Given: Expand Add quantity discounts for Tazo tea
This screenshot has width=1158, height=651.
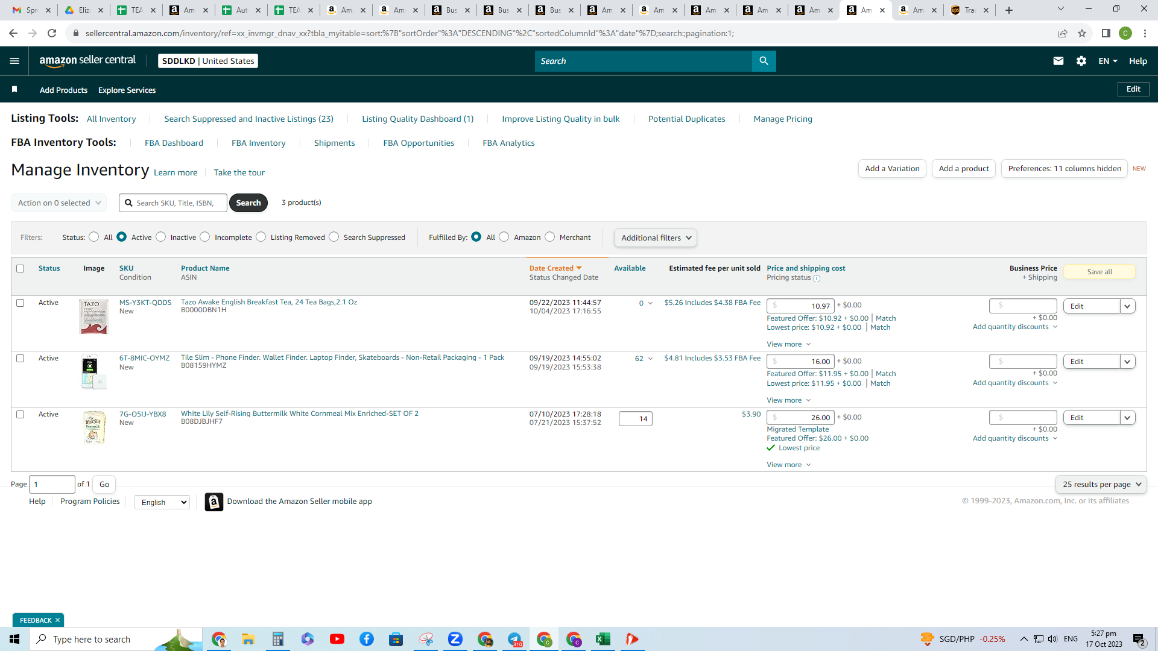Looking at the screenshot, I should (x=1015, y=327).
